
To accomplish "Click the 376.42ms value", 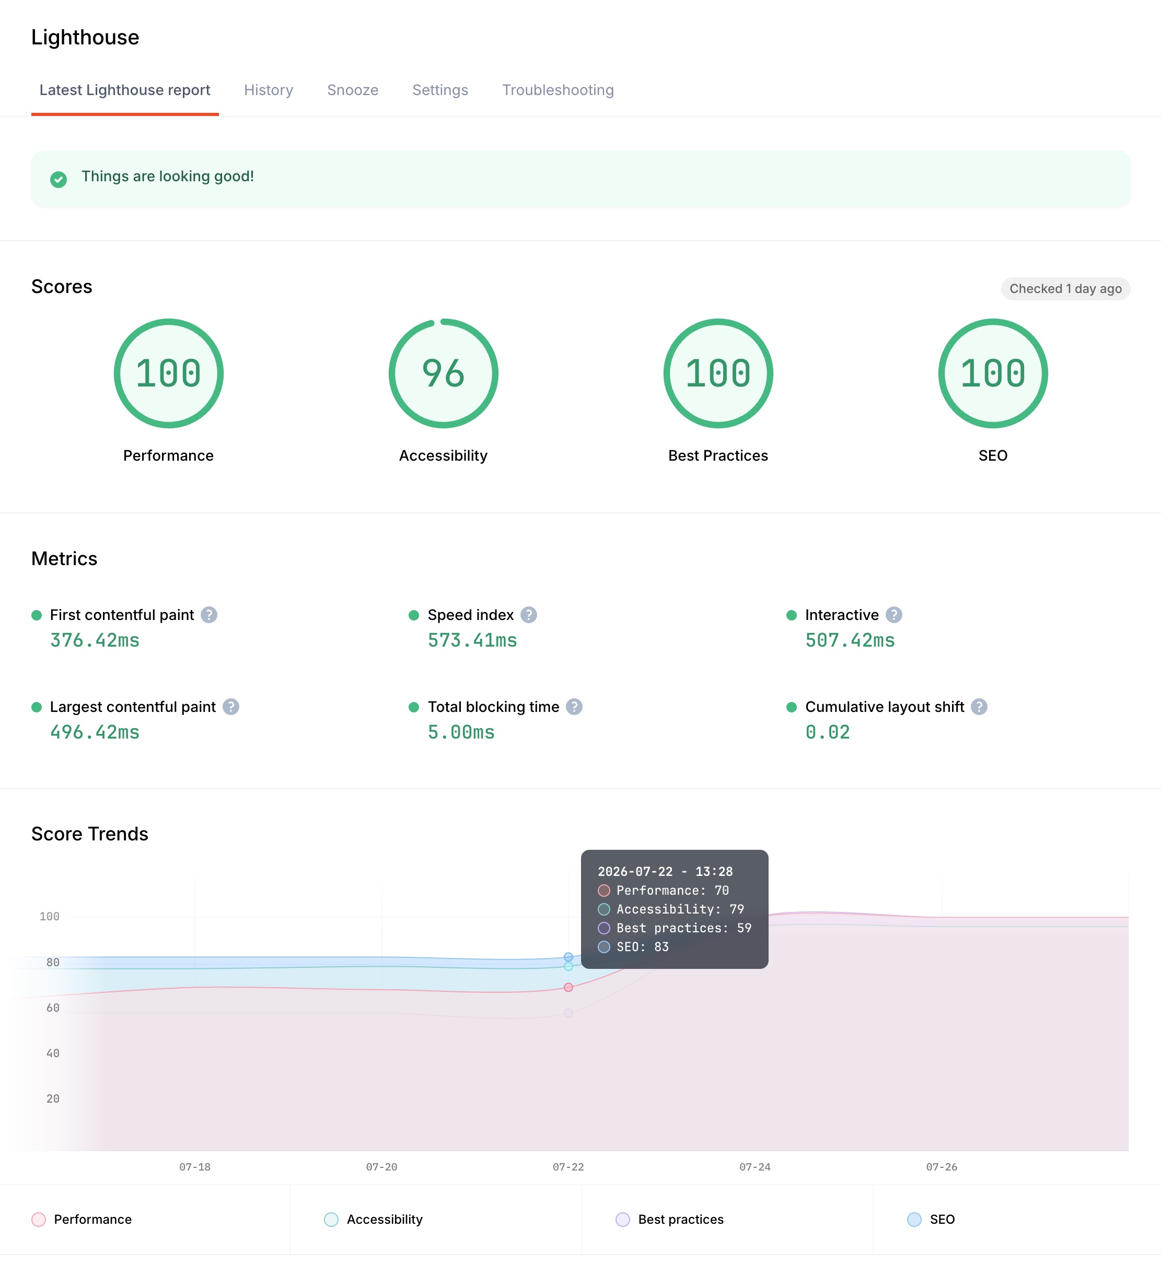I will 95,640.
